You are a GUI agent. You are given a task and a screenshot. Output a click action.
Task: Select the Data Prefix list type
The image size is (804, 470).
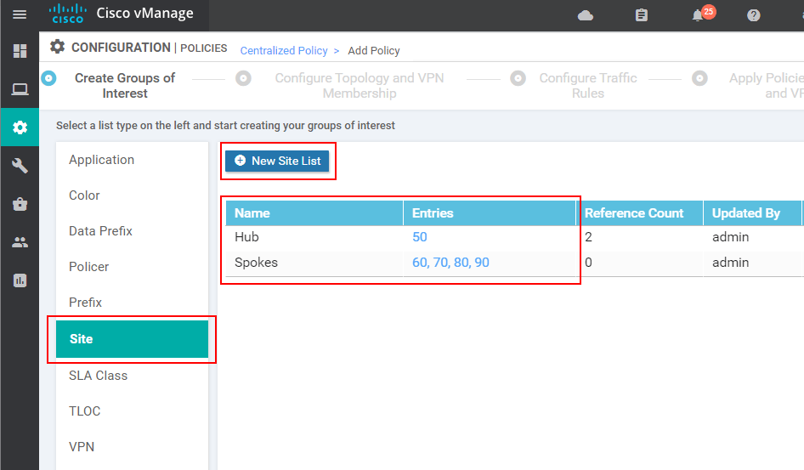(x=100, y=231)
